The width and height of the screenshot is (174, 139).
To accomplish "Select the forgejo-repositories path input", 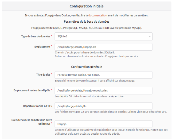I will [104, 90].
